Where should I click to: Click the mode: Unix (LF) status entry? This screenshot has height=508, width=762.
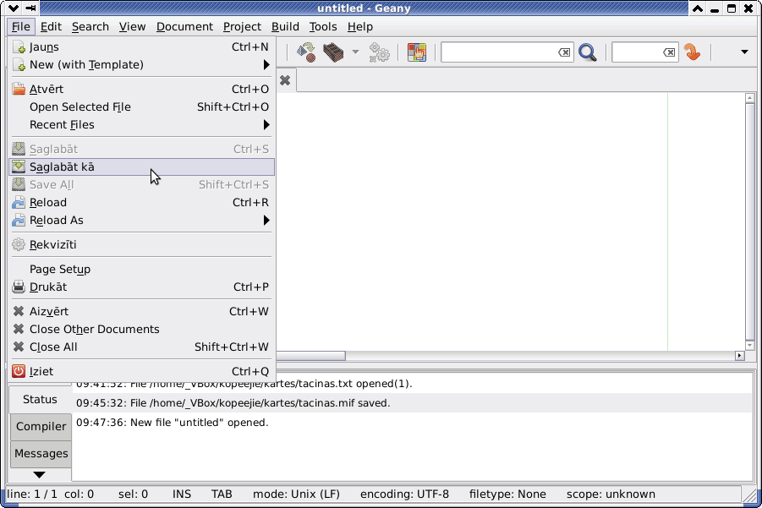click(x=296, y=494)
